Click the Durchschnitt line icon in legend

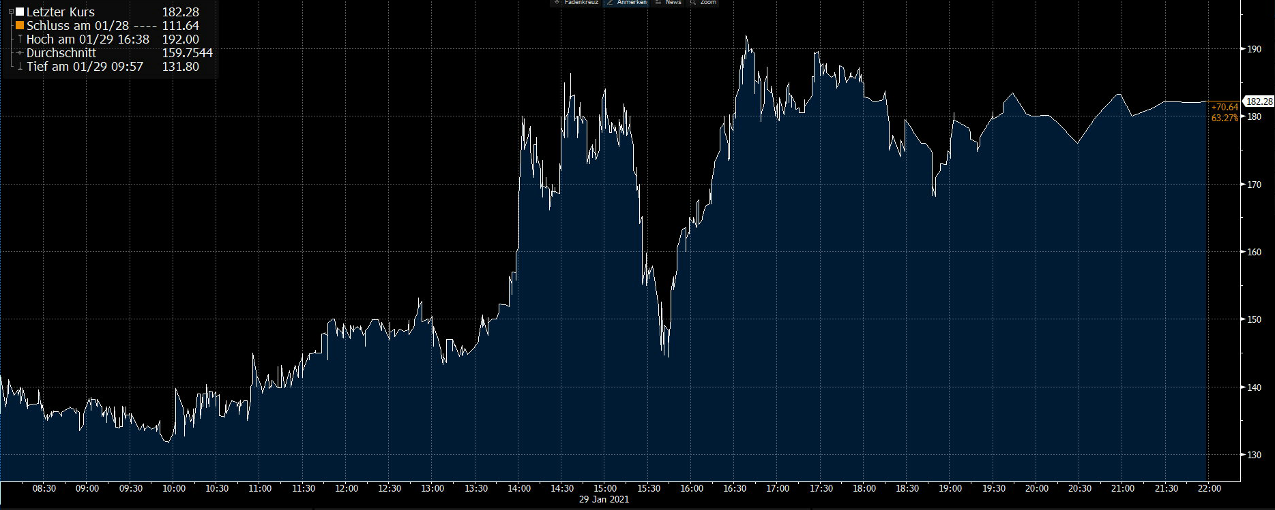coord(20,53)
